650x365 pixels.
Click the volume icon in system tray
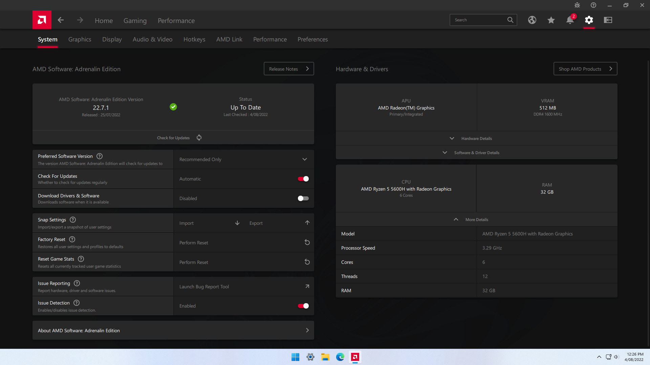coord(616,357)
